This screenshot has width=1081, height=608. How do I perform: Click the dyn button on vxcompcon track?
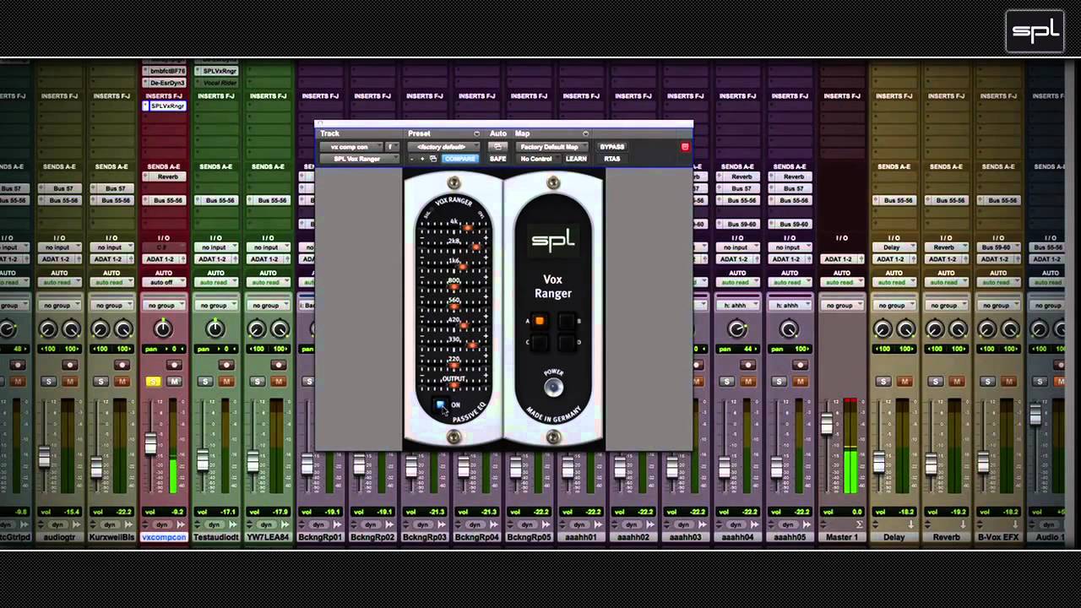164,524
